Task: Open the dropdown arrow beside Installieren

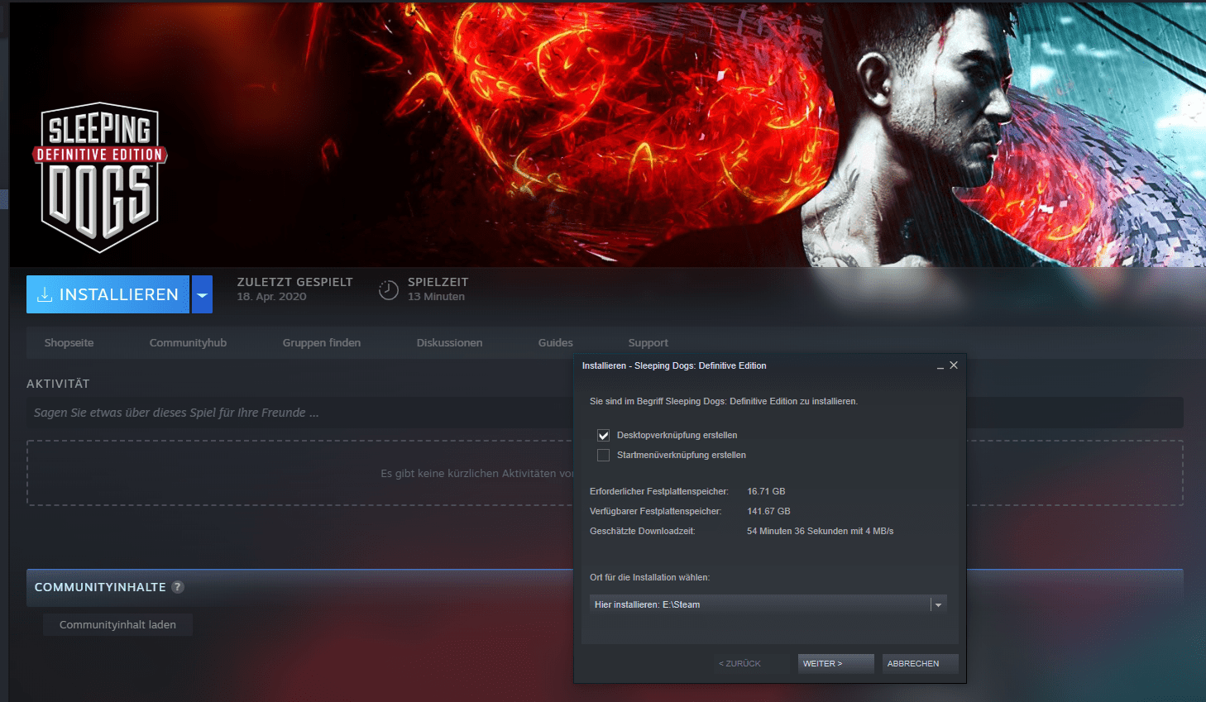Action: (202, 294)
